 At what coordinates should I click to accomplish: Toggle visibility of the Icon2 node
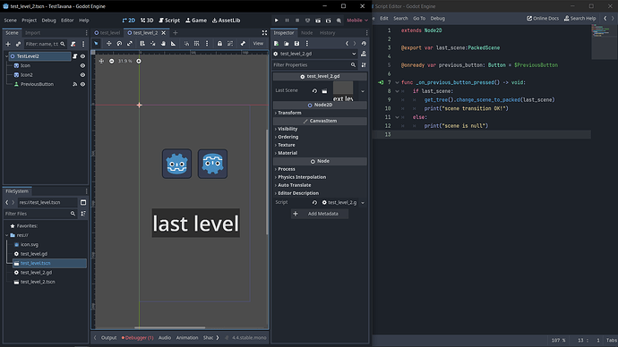pos(82,75)
